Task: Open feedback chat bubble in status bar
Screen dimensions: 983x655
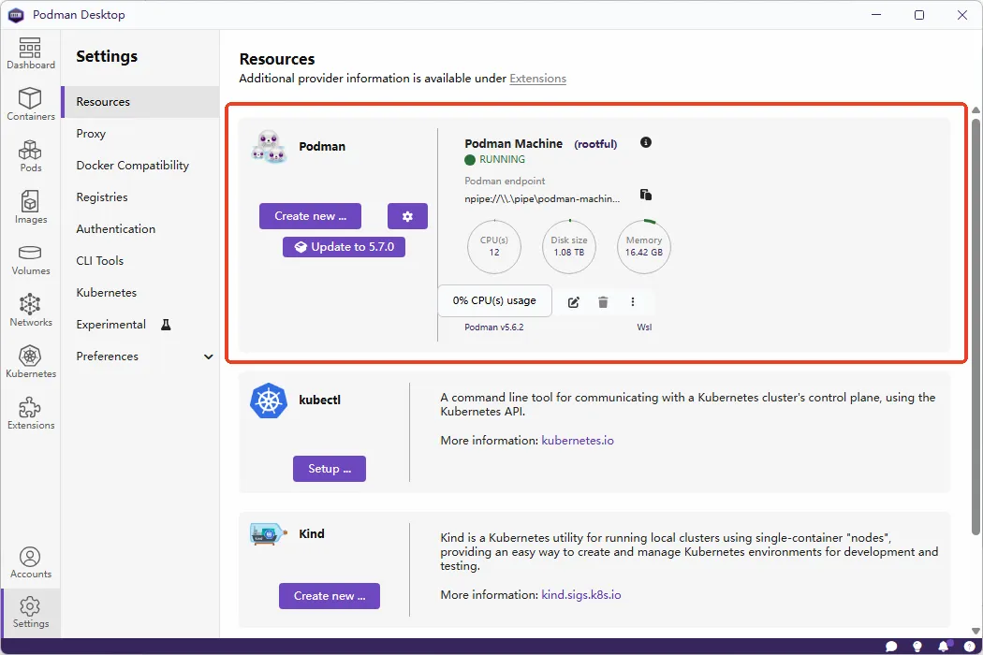Action: 891,647
